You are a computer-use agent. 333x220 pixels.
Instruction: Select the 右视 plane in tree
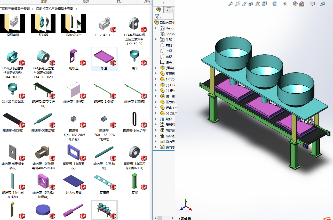166,56
